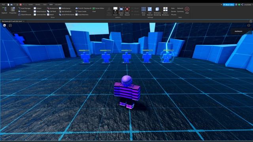Open the Explorer panel
Screen dimensions: 253x142
pos(4,10)
